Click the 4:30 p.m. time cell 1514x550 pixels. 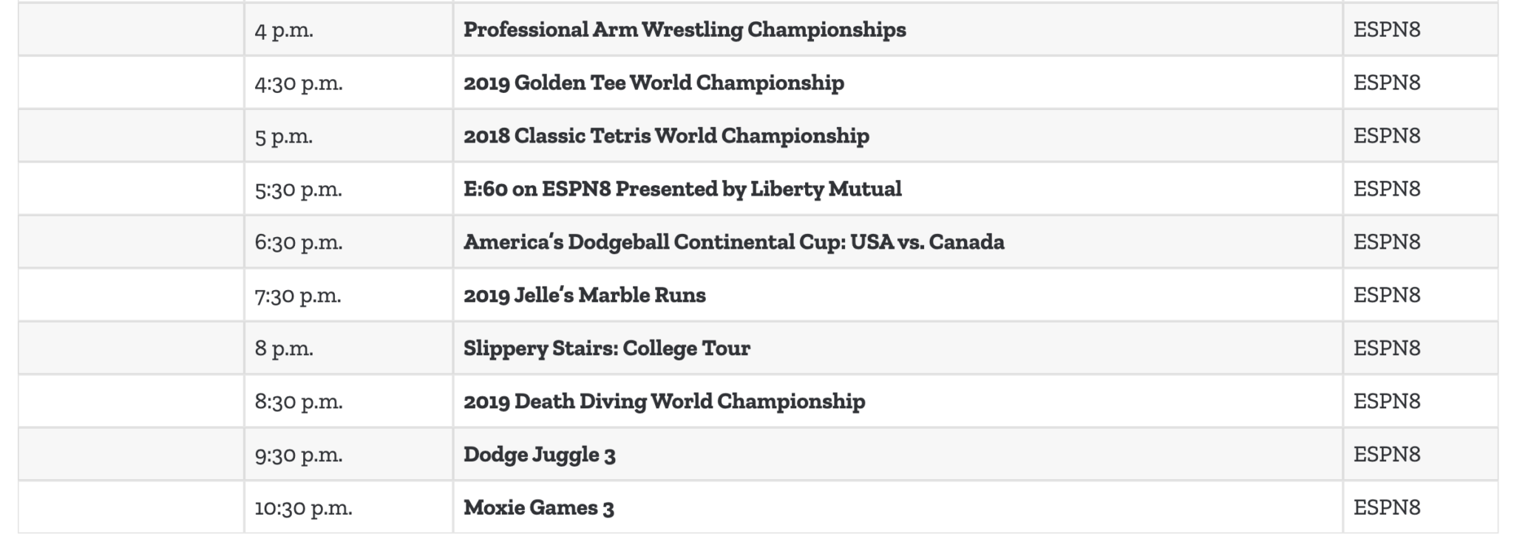point(349,83)
